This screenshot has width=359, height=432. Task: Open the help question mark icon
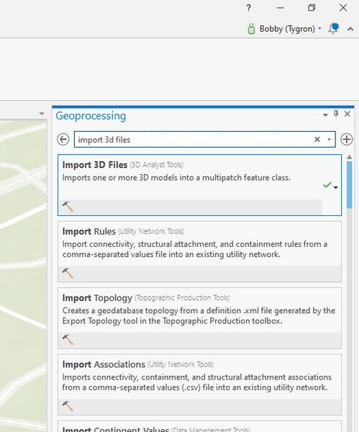pos(249,8)
